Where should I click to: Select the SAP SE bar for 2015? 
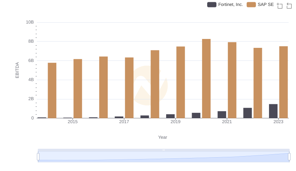click(x=78, y=89)
